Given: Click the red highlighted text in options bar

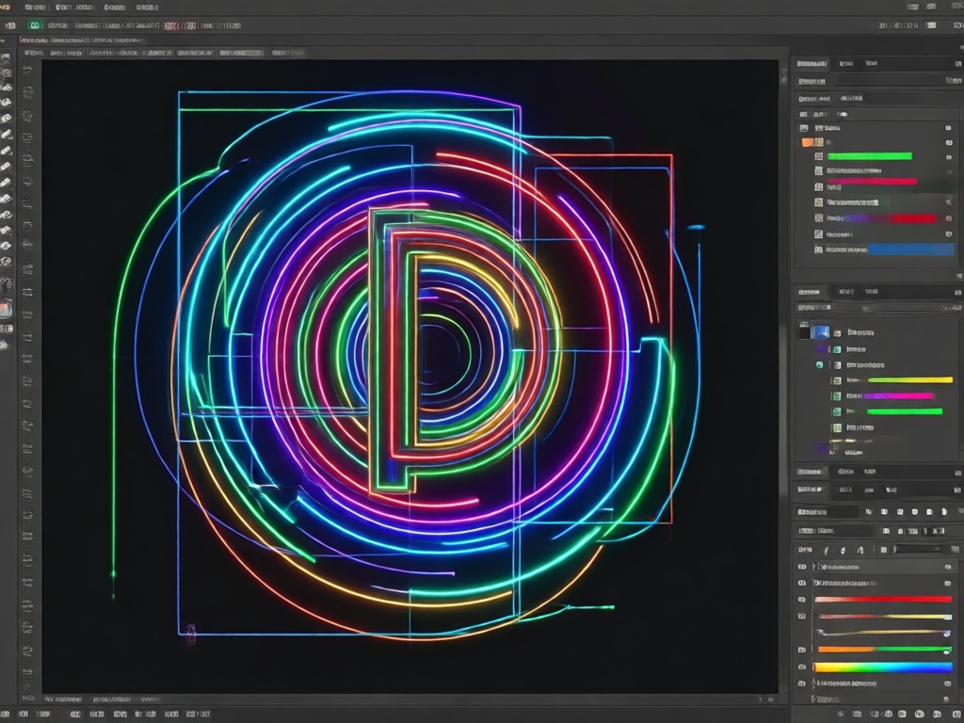Looking at the screenshot, I should click(181, 25).
